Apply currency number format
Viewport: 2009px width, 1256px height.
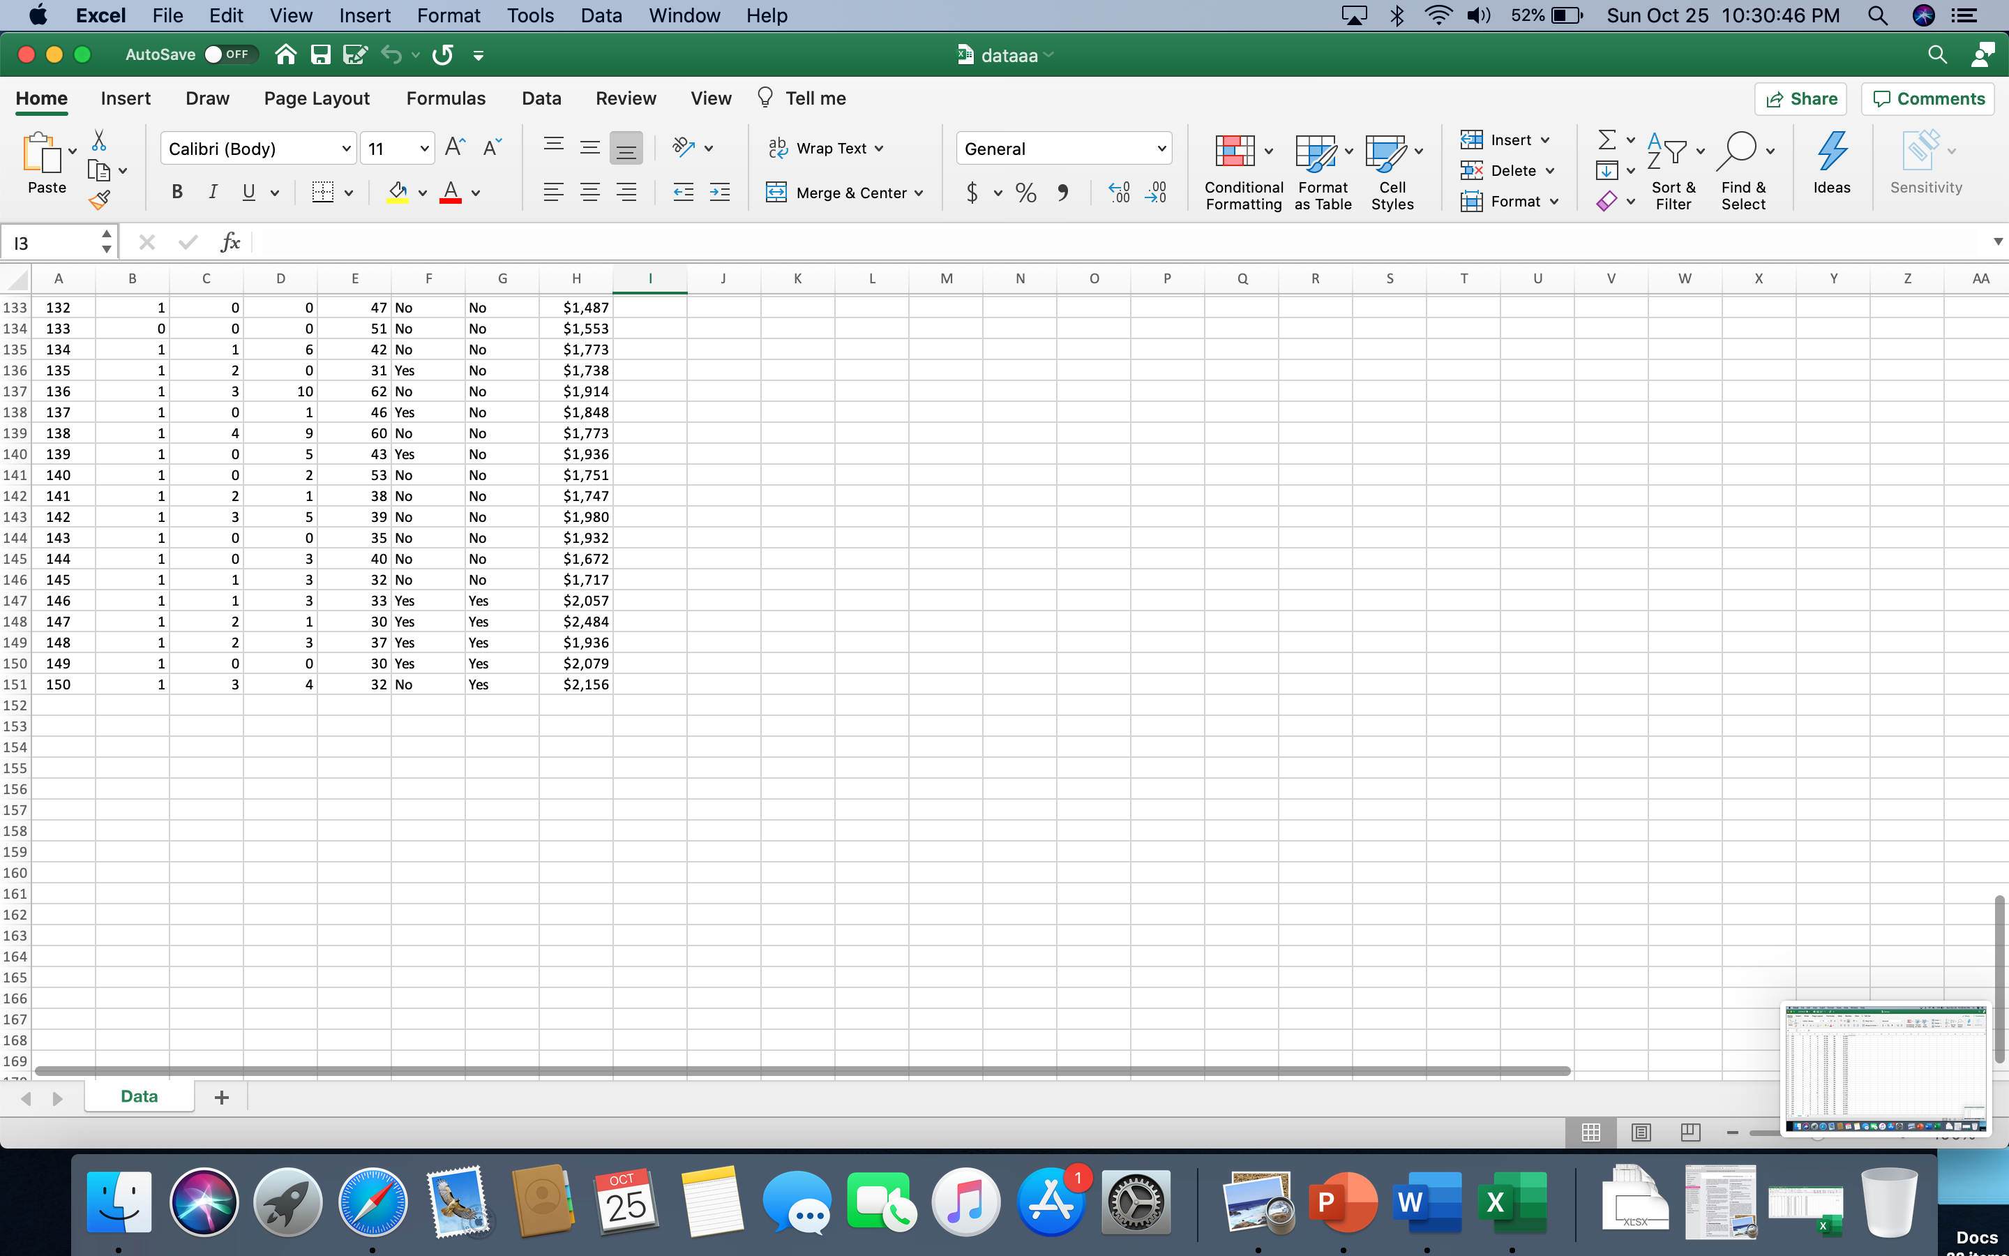click(x=972, y=192)
